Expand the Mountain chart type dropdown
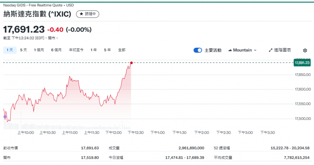314x165 pixels. (x=242, y=50)
